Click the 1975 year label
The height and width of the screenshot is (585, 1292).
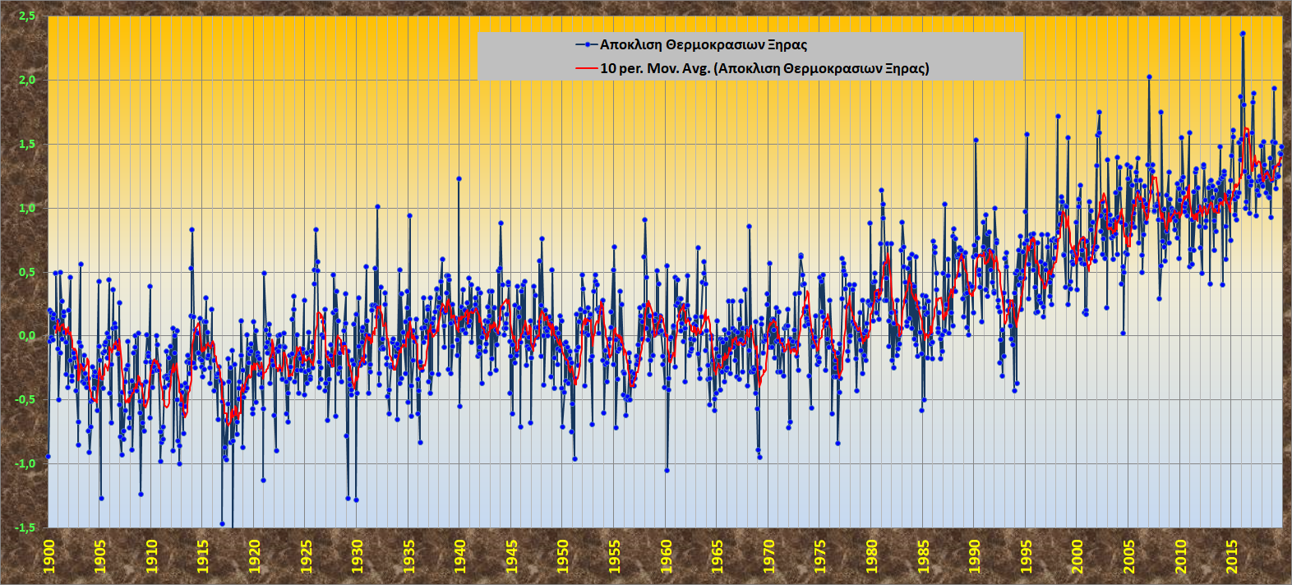coord(820,556)
